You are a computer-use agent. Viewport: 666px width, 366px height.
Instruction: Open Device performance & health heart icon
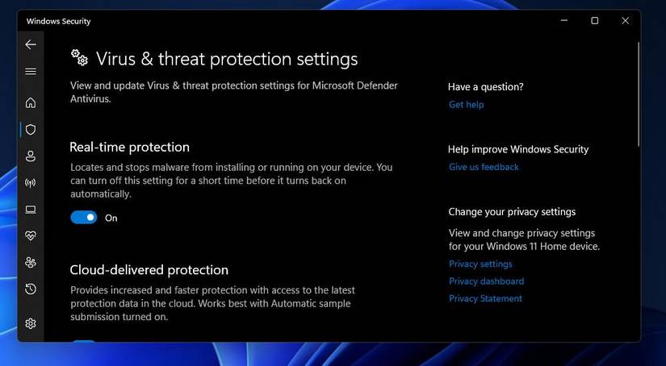[x=31, y=236]
